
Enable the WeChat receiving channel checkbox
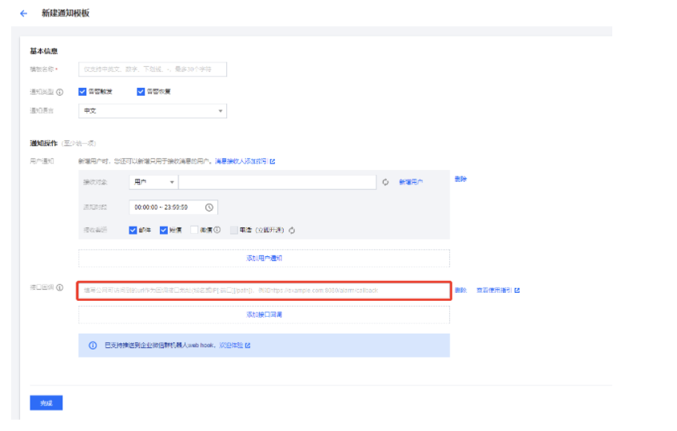tap(194, 231)
